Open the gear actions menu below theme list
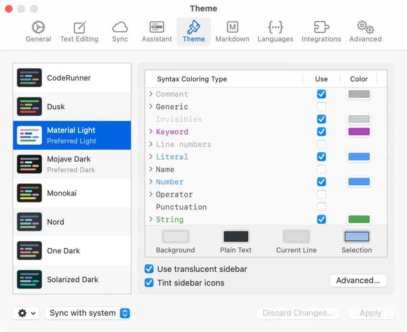The width and height of the screenshot is (407, 332). pyautogui.click(x=26, y=313)
